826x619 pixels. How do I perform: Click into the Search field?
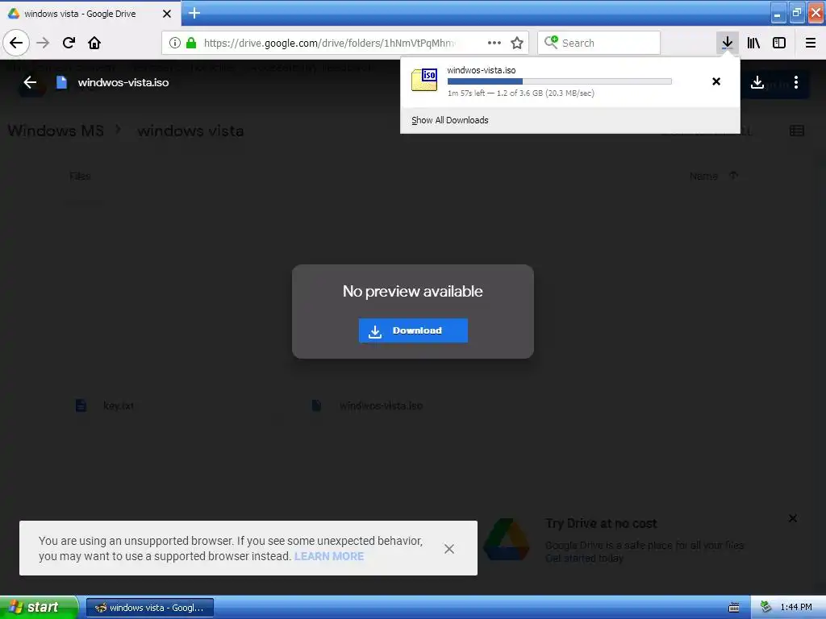click(x=599, y=43)
